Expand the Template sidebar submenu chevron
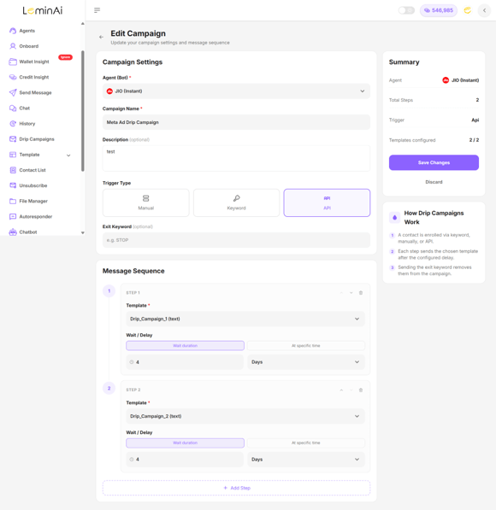Screen dimensions: 496x510 point(68,155)
